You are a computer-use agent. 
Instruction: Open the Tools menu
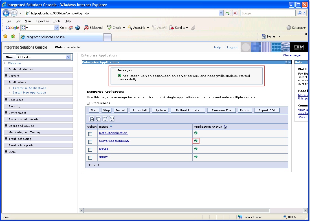point(56,21)
